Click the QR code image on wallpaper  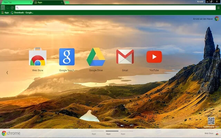(x=211, y=121)
